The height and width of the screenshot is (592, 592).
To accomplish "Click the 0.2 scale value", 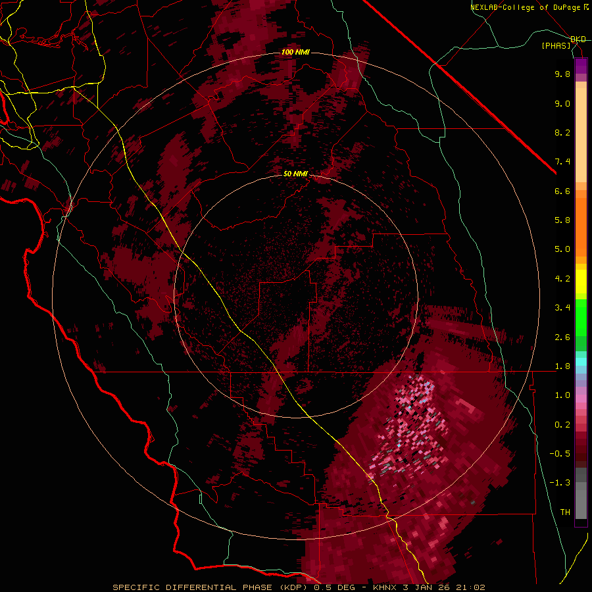I will (562, 425).
